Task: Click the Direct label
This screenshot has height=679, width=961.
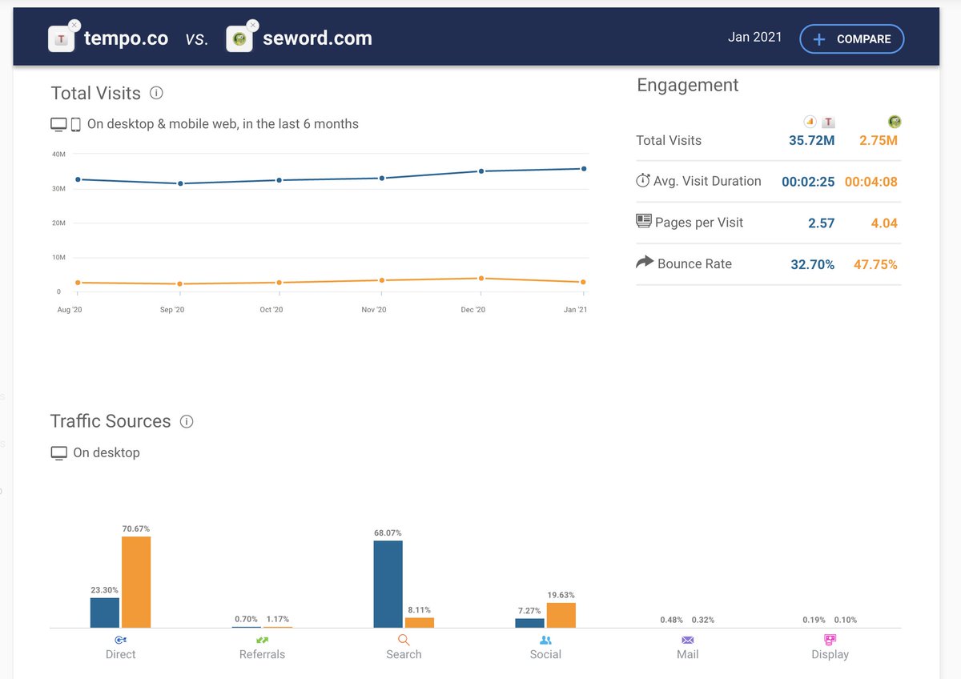Action: (x=120, y=654)
